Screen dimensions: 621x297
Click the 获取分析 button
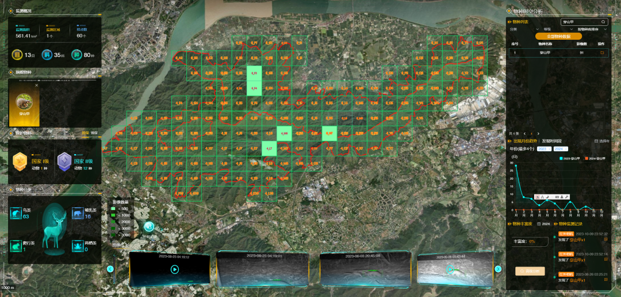(x=530, y=271)
